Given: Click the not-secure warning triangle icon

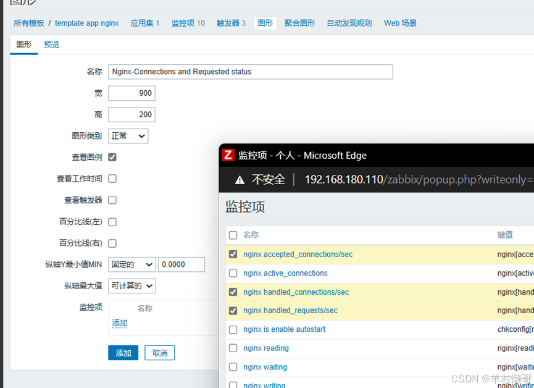Looking at the screenshot, I should coord(240,180).
